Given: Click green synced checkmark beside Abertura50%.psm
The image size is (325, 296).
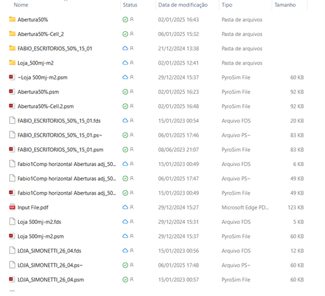Looking at the screenshot, I should 125,92.
